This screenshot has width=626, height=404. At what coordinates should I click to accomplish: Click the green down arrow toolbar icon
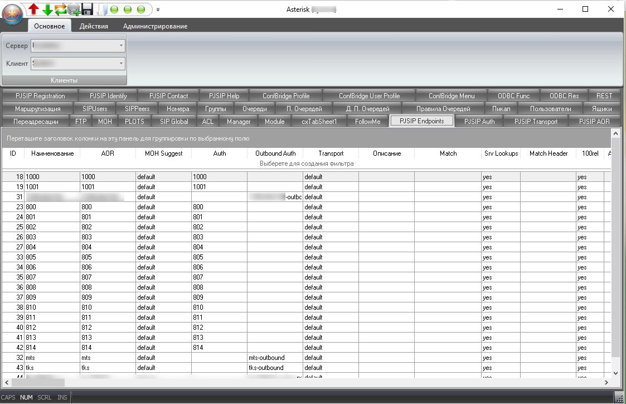tap(47, 9)
